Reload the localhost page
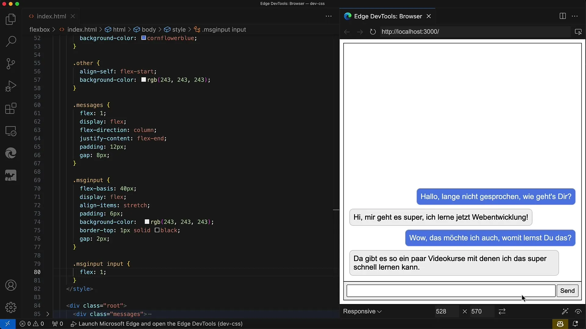 tap(373, 32)
